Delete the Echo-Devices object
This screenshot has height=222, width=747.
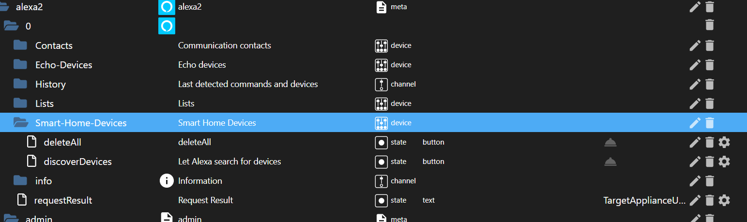click(x=709, y=65)
